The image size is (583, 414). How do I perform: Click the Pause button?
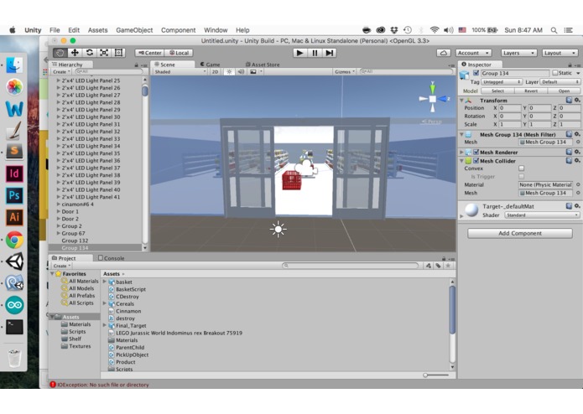[x=315, y=53]
